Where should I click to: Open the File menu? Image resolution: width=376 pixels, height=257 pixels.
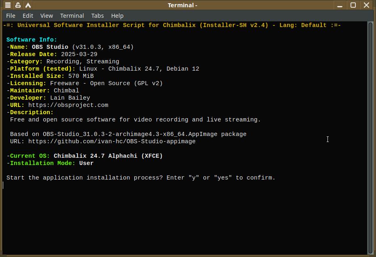pyautogui.click(x=11, y=16)
